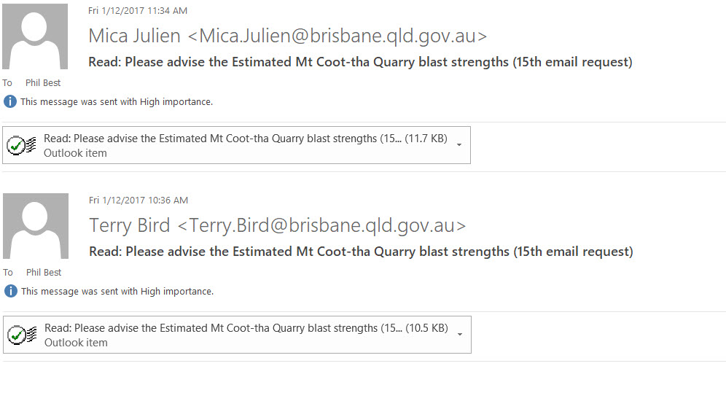The image size is (726, 393).
Task: Click the read-receipt icon on the 11.7 KB attachment
Action: pos(21,145)
